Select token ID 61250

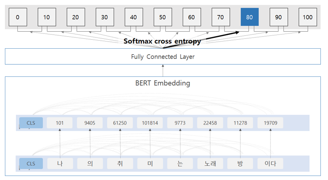[119, 123]
